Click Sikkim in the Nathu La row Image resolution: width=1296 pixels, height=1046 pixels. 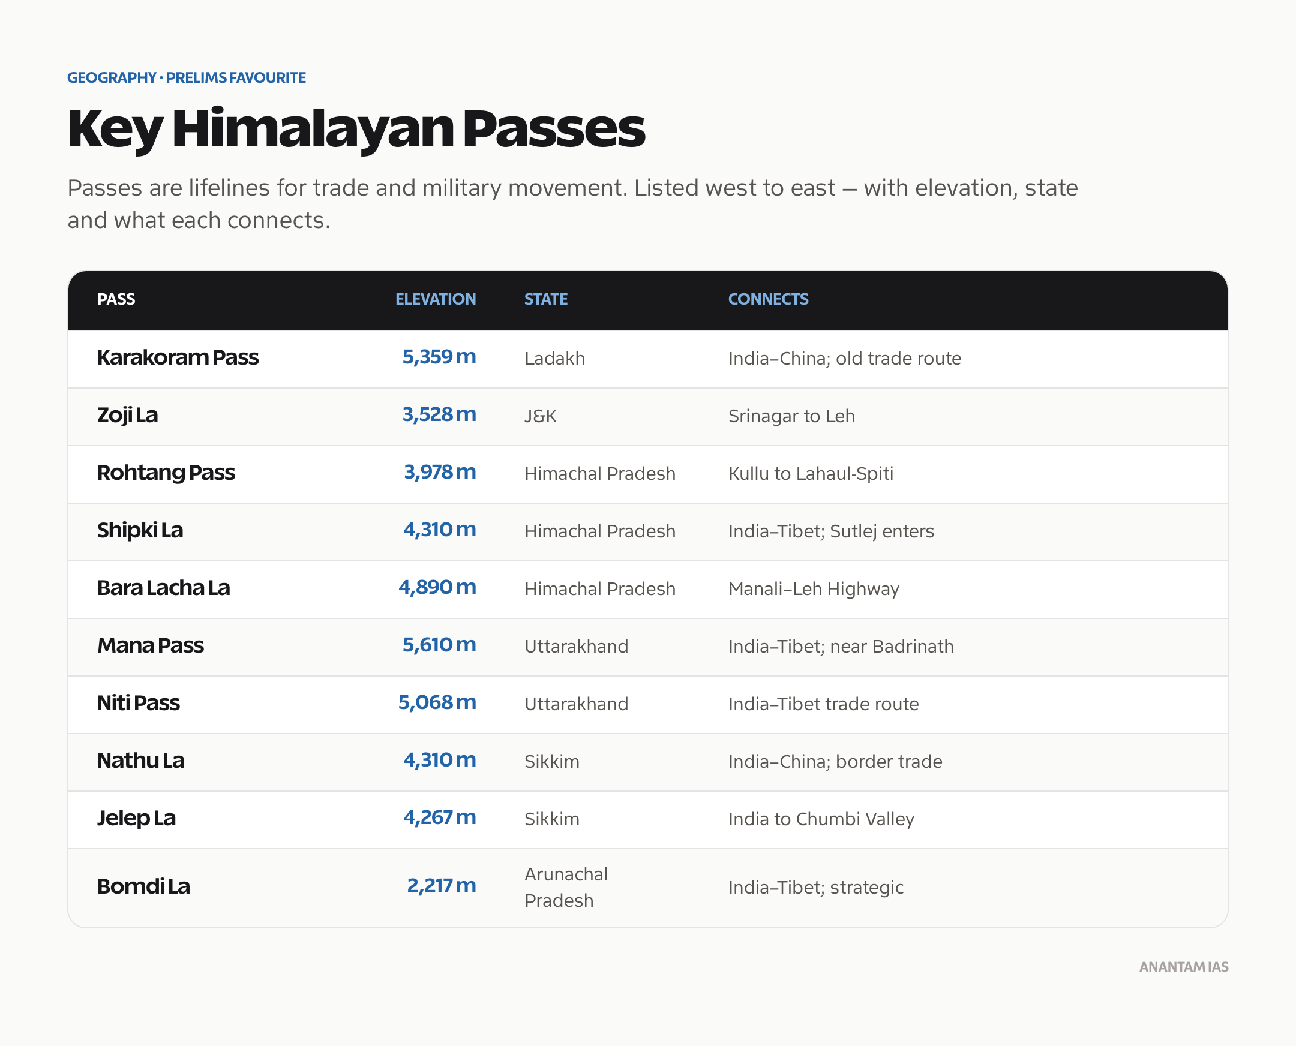coord(551,762)
